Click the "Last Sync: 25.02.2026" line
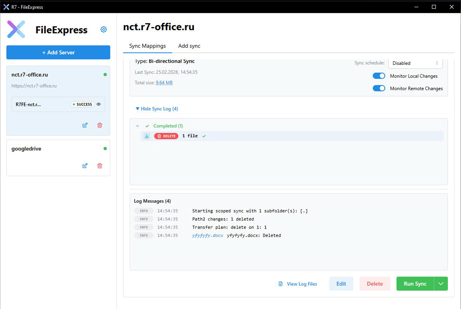Screen dimensions: 461x309 coord(166,72)
